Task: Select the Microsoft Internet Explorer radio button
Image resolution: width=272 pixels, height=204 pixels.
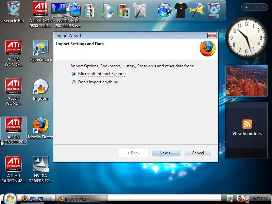Action: pyautogui.click(x=74, y=74)
